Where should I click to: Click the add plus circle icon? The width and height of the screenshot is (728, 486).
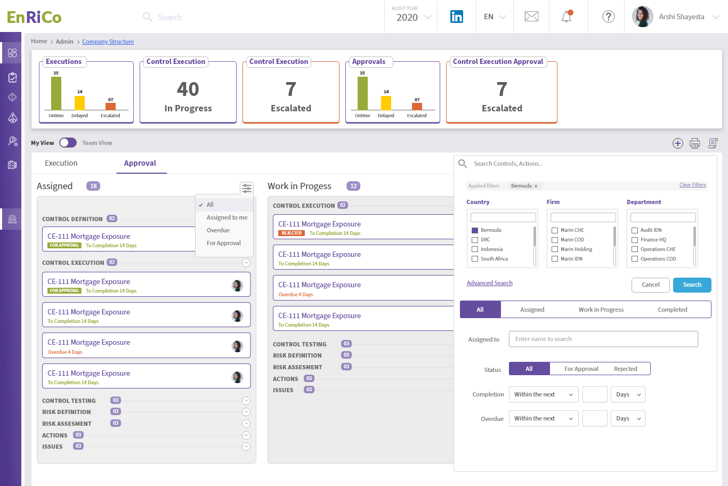[678, 143]
